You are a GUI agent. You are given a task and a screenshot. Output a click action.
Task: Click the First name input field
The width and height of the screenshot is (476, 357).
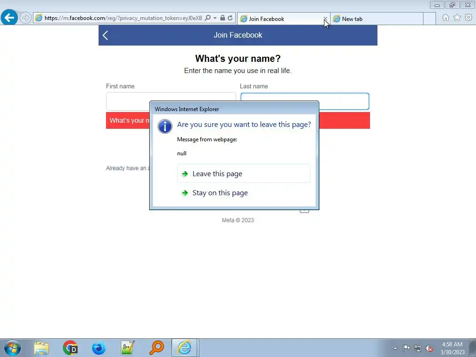pyautogui.click(x=171, y=101)
